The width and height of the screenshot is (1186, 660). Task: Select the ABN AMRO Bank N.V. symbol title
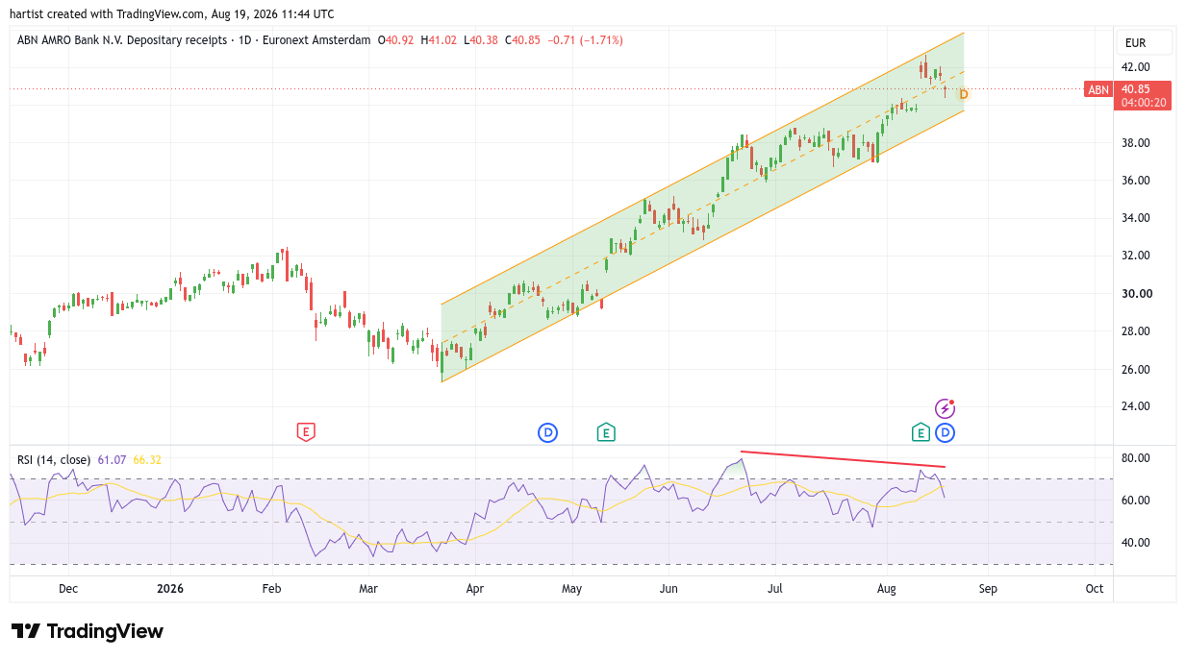click(121, 40)
